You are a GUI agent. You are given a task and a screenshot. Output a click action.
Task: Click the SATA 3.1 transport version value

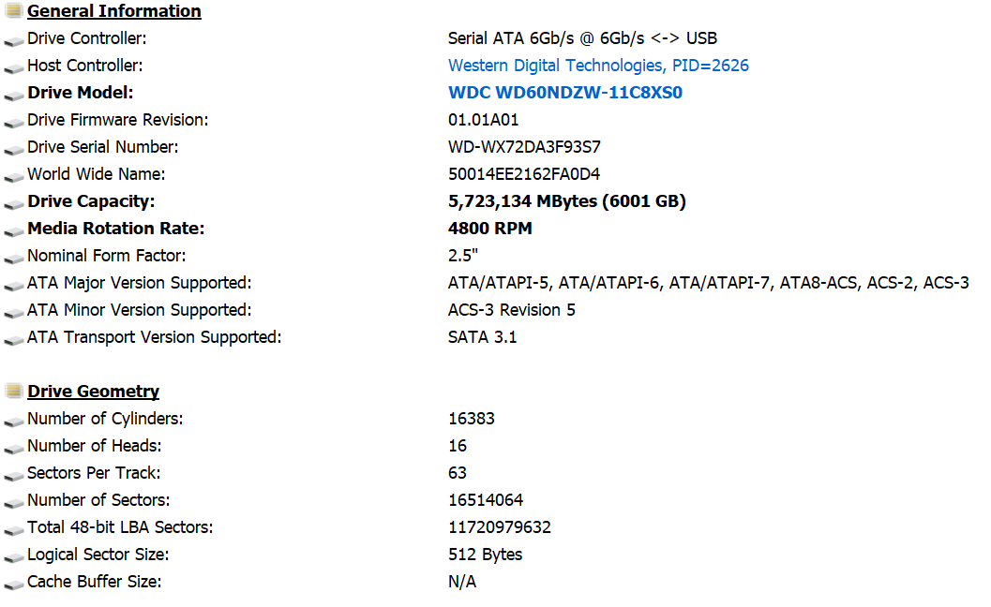(x=482, y=337)
